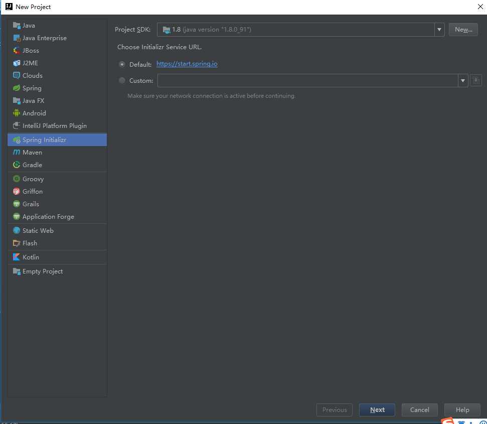Screen dimensions: 487x424
Task: Choose Java in project type list
Action: 57,26
